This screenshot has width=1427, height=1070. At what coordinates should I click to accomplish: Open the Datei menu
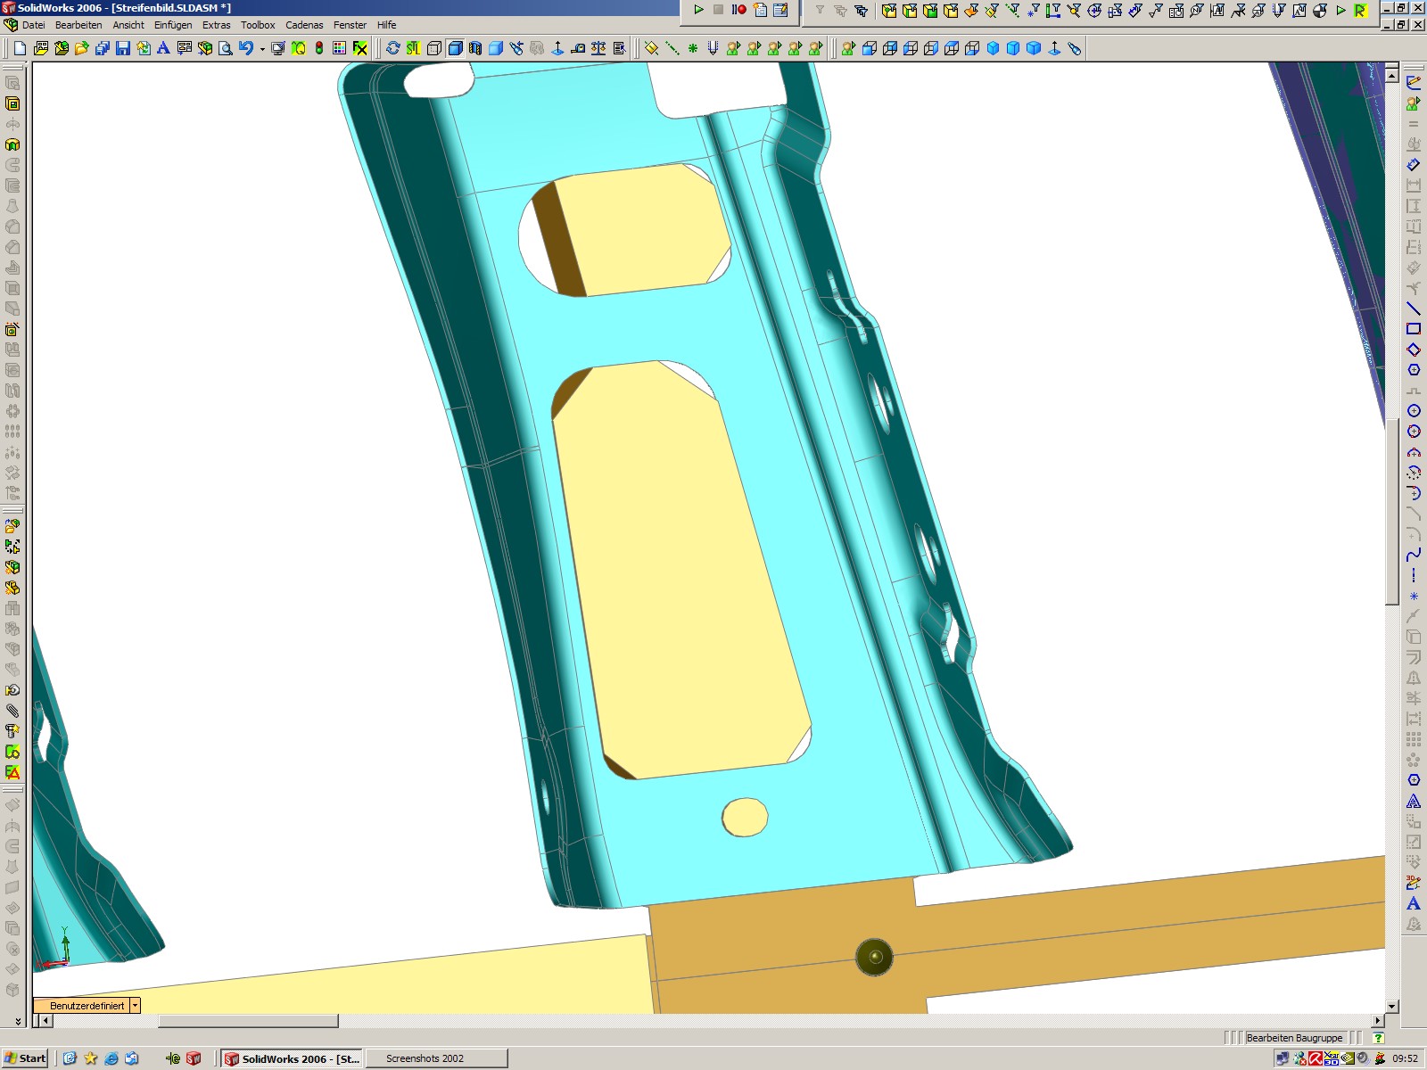pos(34,25)
